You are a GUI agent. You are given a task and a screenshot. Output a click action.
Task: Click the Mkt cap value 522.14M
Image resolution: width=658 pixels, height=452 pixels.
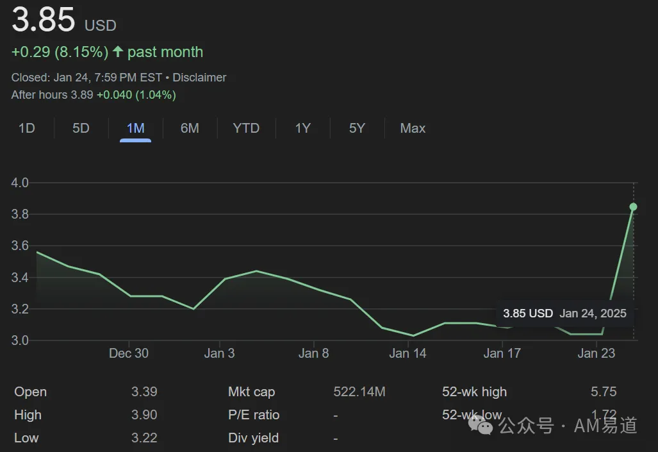[359, 392]
